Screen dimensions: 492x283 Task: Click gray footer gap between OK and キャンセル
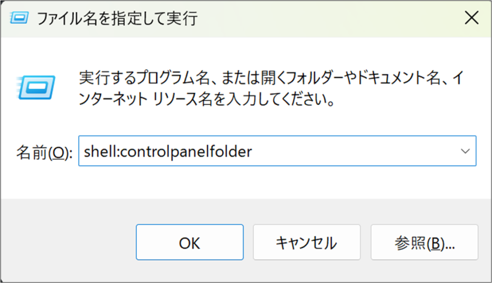(x=248, y=242)
